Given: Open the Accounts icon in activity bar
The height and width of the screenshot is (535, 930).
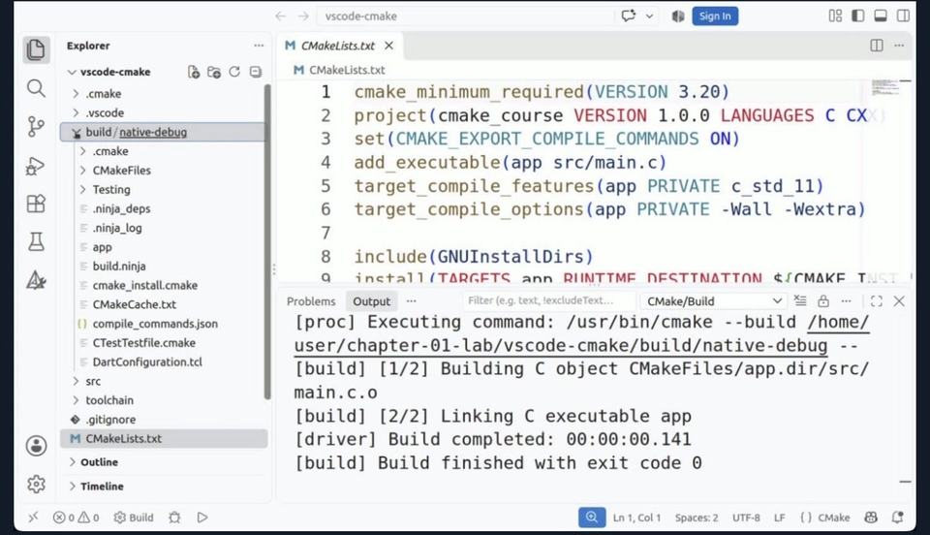Looking at the screenshot, I should point(36,446).
